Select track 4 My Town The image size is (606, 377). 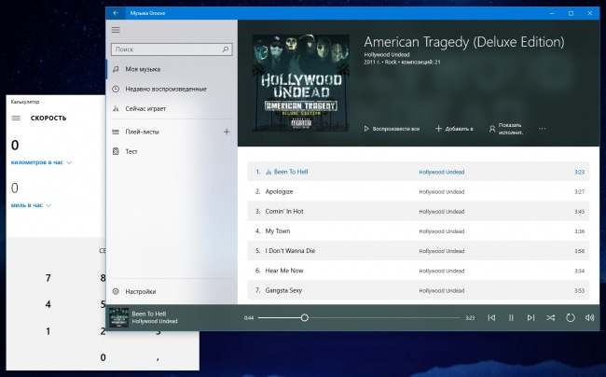[419, 230]
